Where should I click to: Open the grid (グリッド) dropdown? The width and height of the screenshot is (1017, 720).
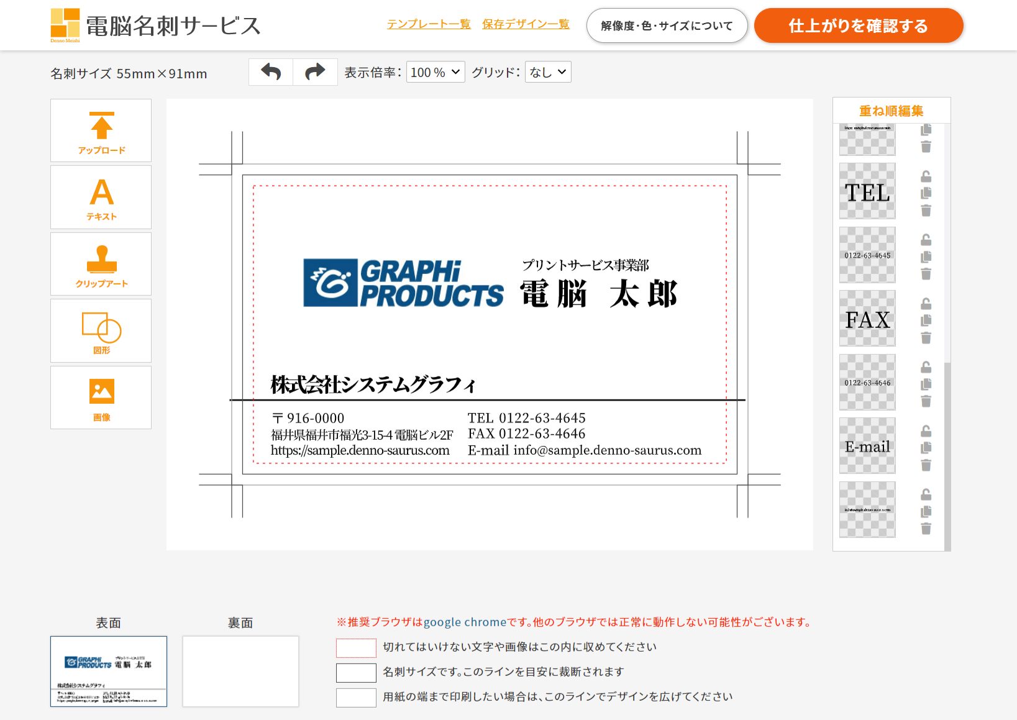[x=548, y=72]
